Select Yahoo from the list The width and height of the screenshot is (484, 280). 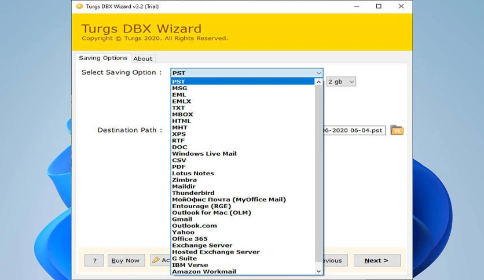pos(243,232)
